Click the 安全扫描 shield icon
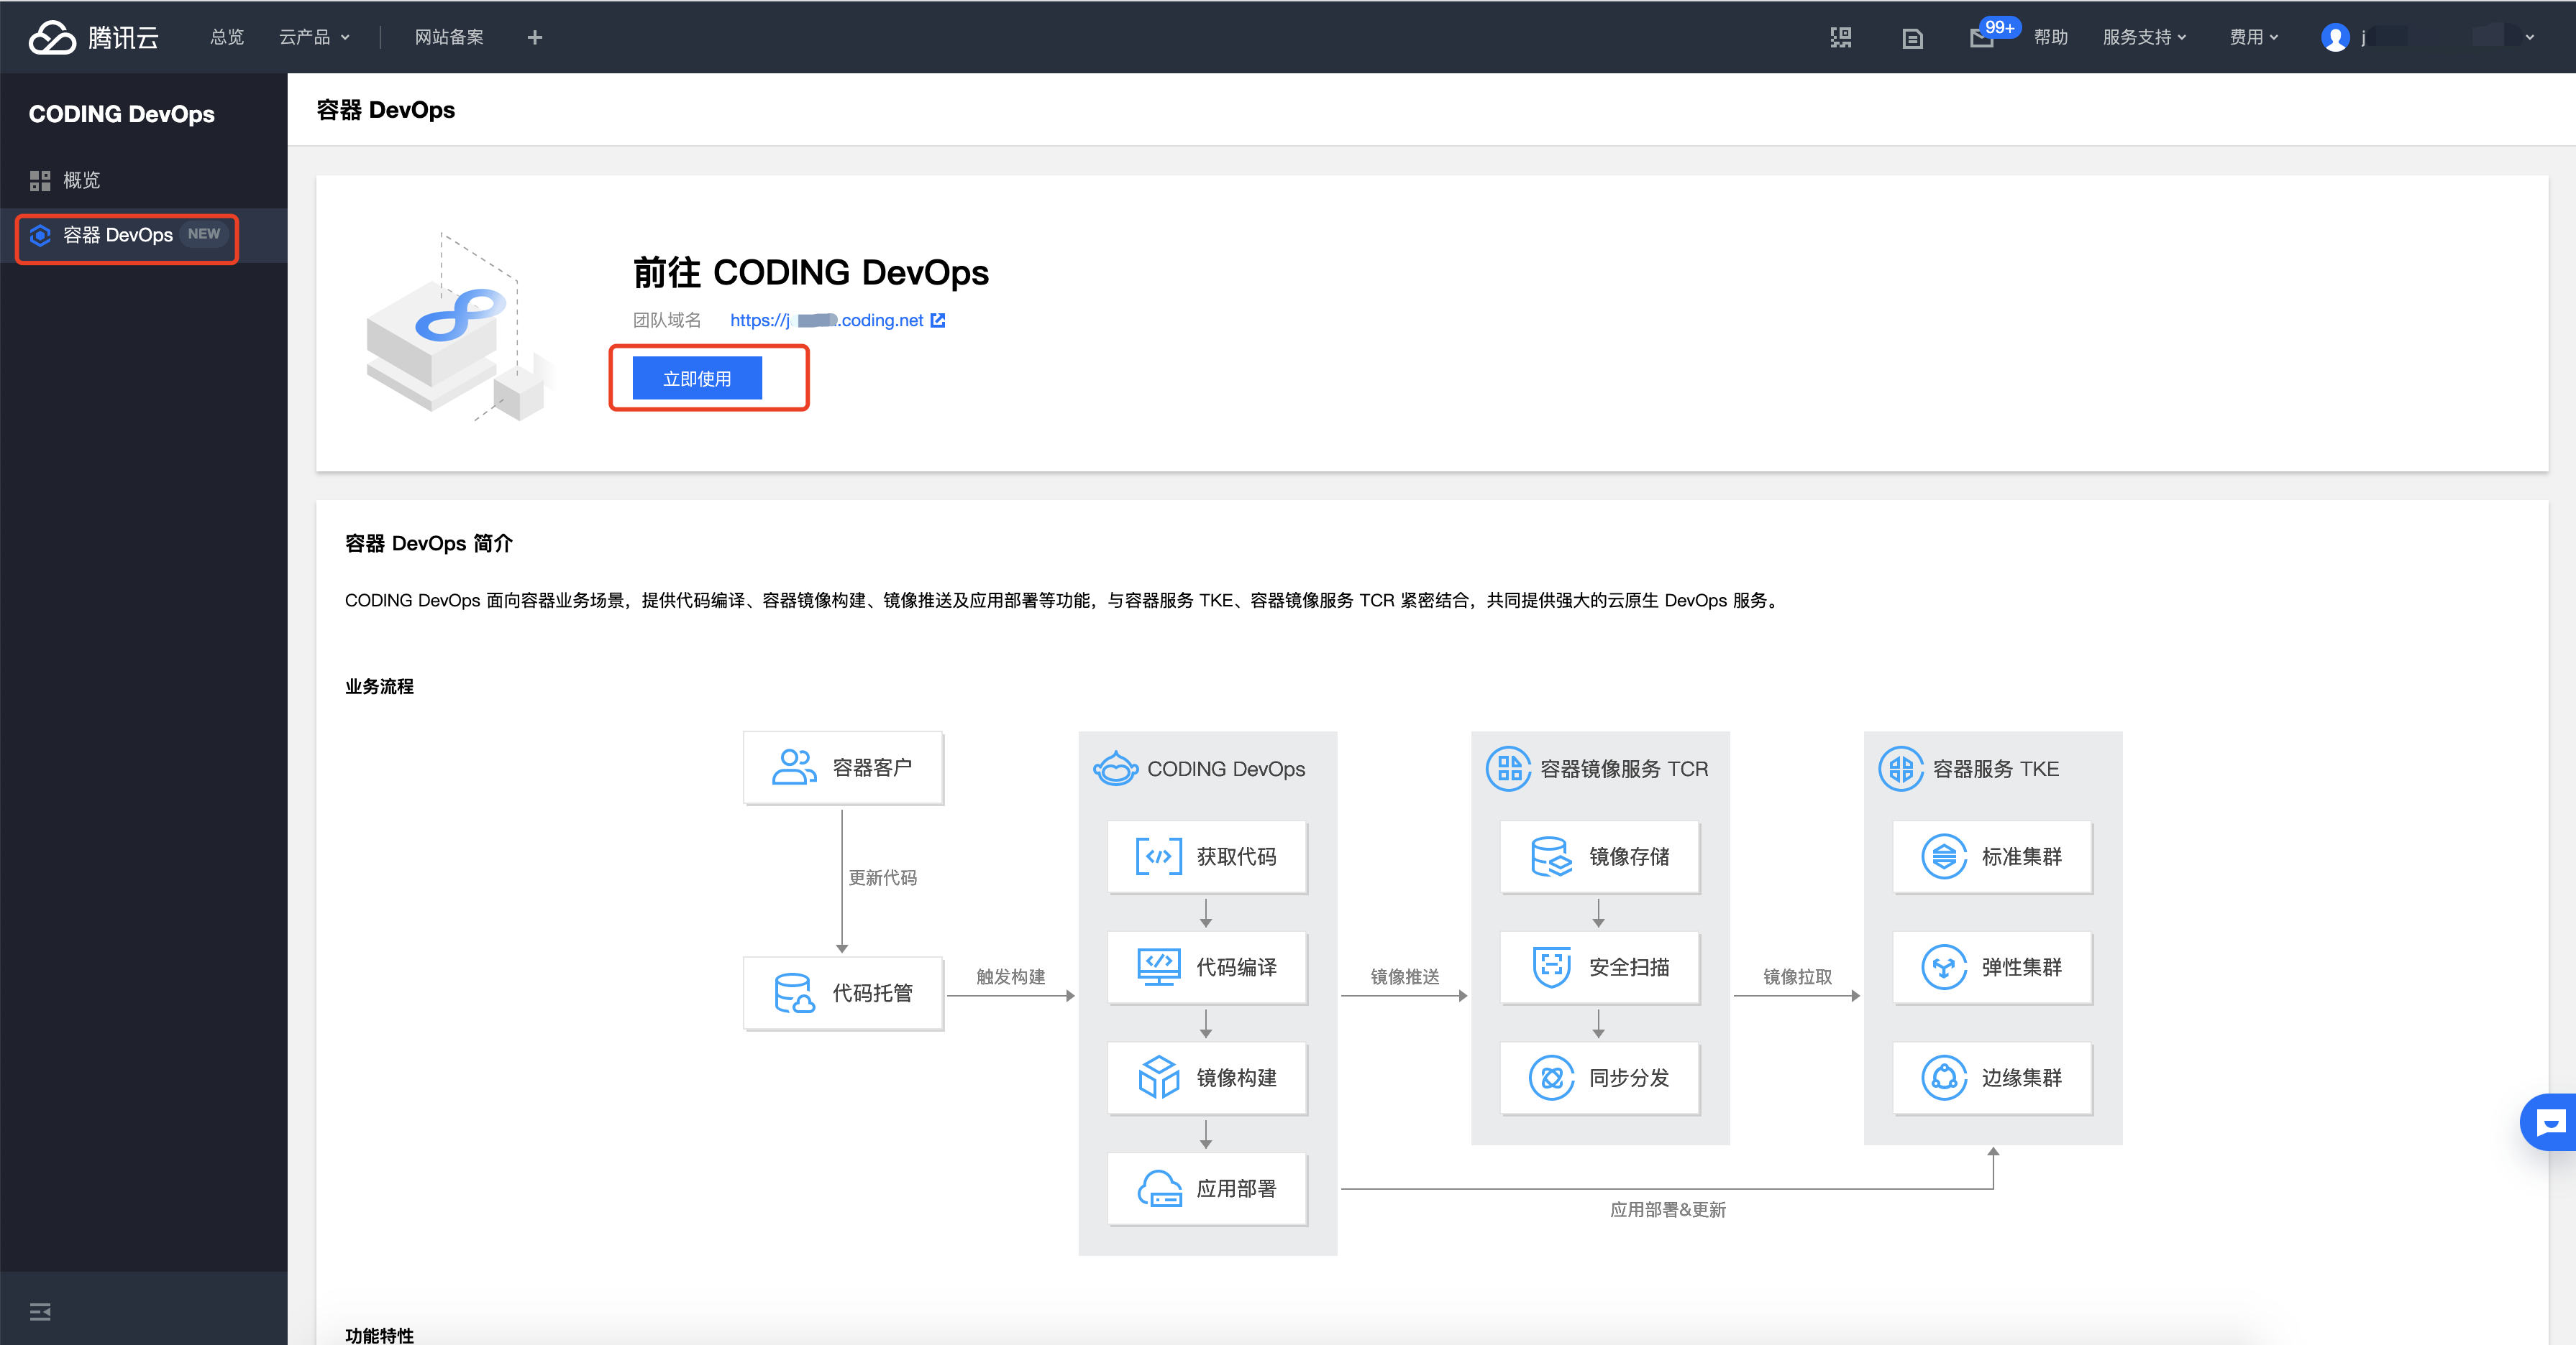The width and height of the screenshot is (2576, 1345). click(1551, 967)
